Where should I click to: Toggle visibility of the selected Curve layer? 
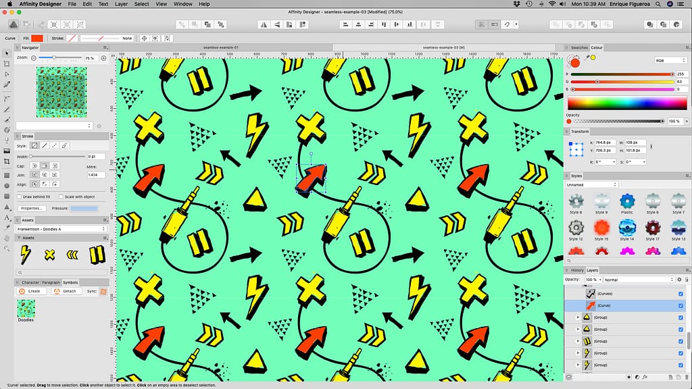tap(681, 305)
